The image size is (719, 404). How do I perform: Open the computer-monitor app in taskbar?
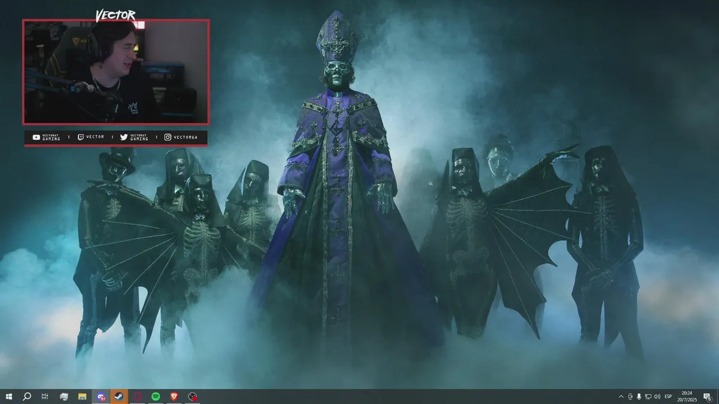[63, 397]
